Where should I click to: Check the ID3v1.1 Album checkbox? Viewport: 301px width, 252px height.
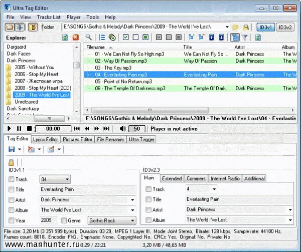(12, 210)
